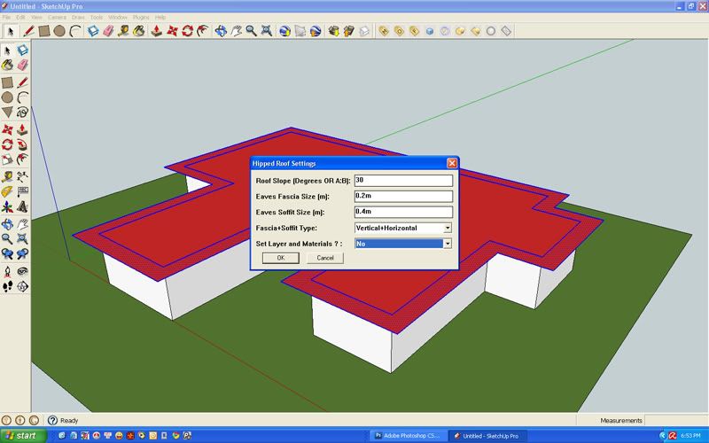709x443 pixels.
Task: Confirm roof settings with OK
Action: (281, 258)
